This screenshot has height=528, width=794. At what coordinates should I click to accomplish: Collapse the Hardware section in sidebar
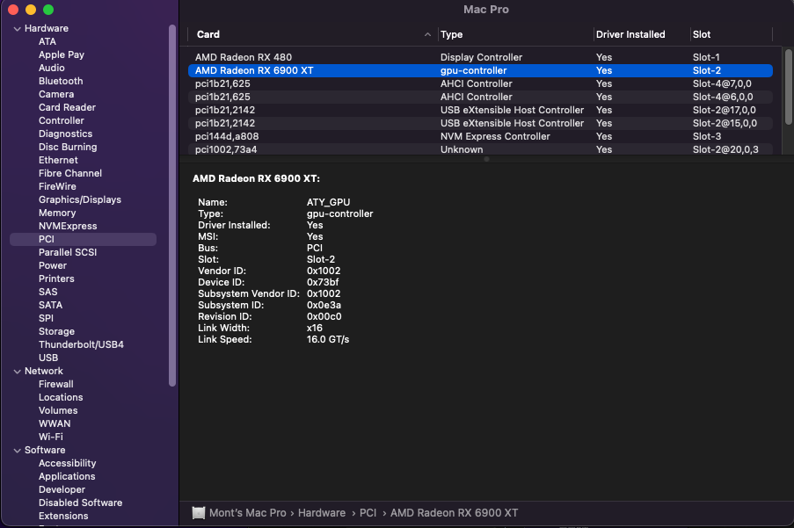click(x=18, y=29)
